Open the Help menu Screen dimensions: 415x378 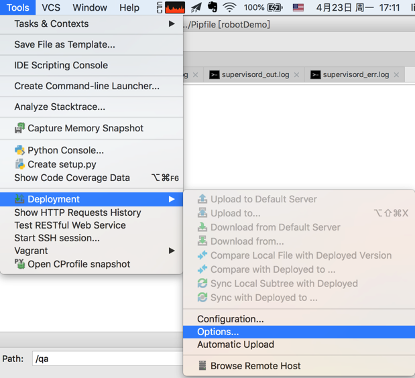pos(129,7)
